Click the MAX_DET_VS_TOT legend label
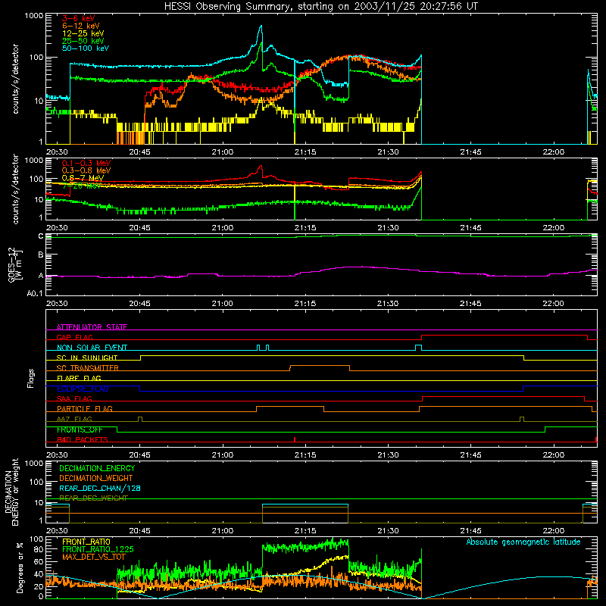 (94, 557)
